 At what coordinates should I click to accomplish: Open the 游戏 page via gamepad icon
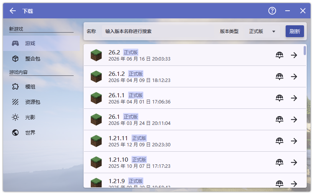coord(15,43)
